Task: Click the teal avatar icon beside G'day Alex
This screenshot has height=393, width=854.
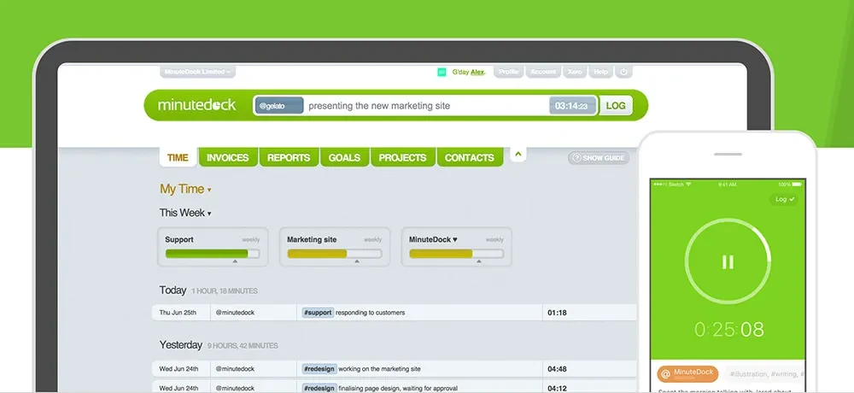Action: click(x=442, y=72)
